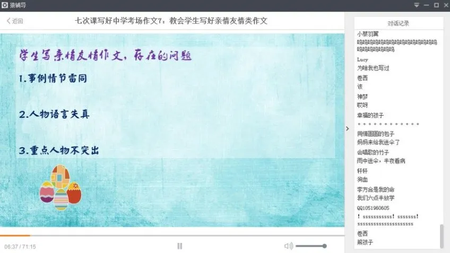Click username QQ1051960605 in chat
This screenshot has height=253, width=450.
[373, 208]
